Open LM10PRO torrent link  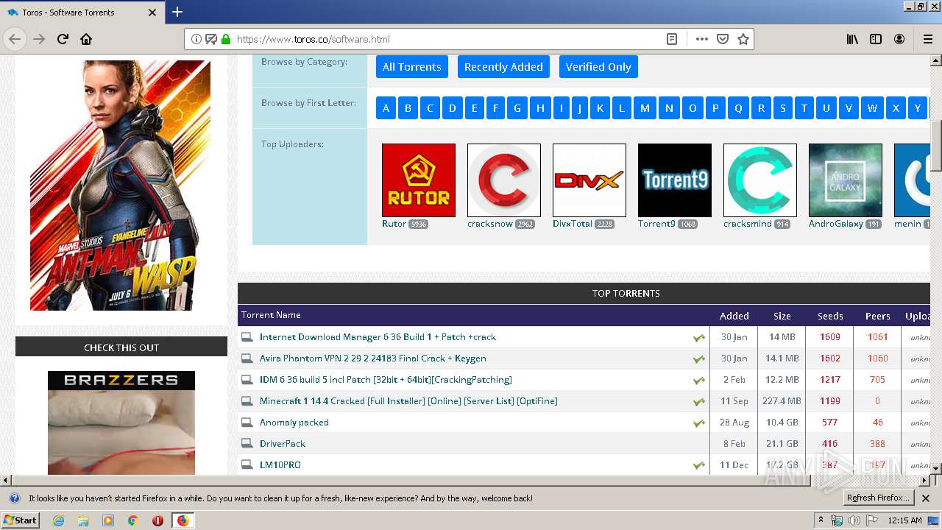pyautogui.click(x=280, y=465)
